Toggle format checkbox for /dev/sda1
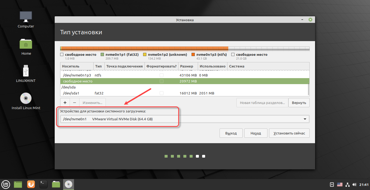 [162, 93]
